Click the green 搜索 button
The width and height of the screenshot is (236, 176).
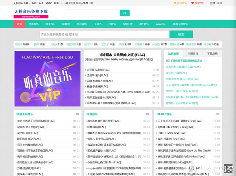(181, 34)
